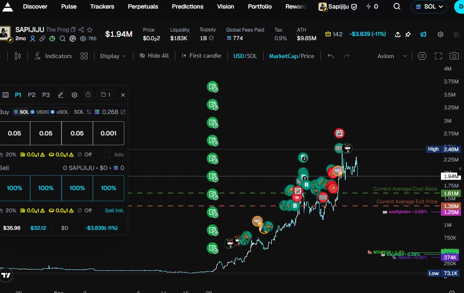Image resolution: width=464 pixels, height=293 pixels.
Task: Switch to Vision tab
Action: coord(226,6)
